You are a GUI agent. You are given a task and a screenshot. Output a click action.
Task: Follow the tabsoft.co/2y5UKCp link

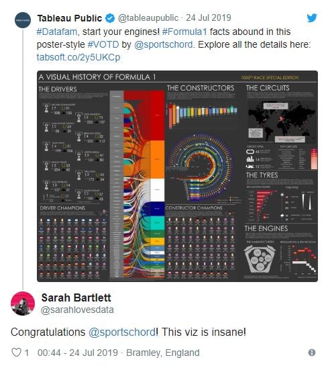[78, 57]
